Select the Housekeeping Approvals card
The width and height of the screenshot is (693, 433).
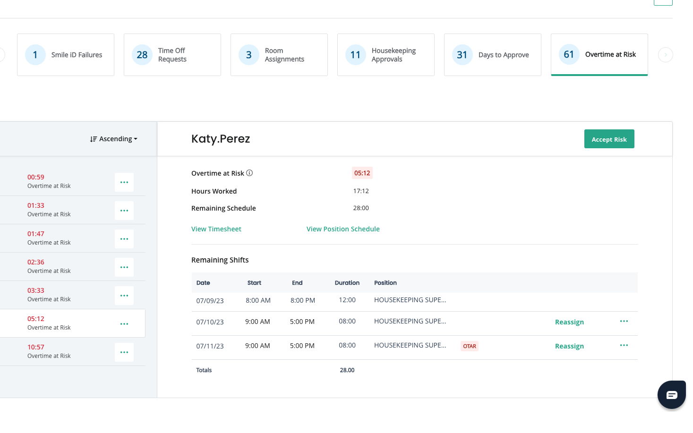(386, 55)
